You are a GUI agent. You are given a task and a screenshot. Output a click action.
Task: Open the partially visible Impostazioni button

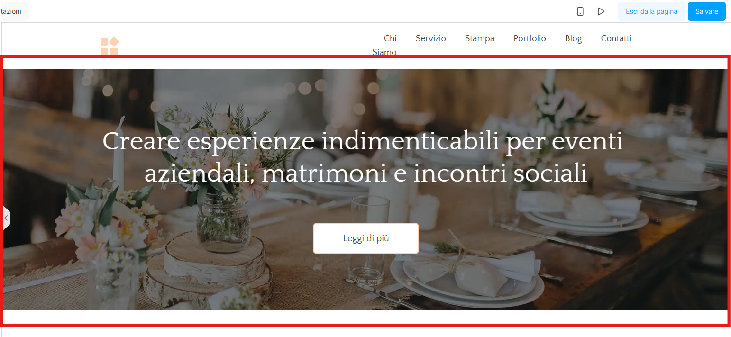[x=14, y=11]
